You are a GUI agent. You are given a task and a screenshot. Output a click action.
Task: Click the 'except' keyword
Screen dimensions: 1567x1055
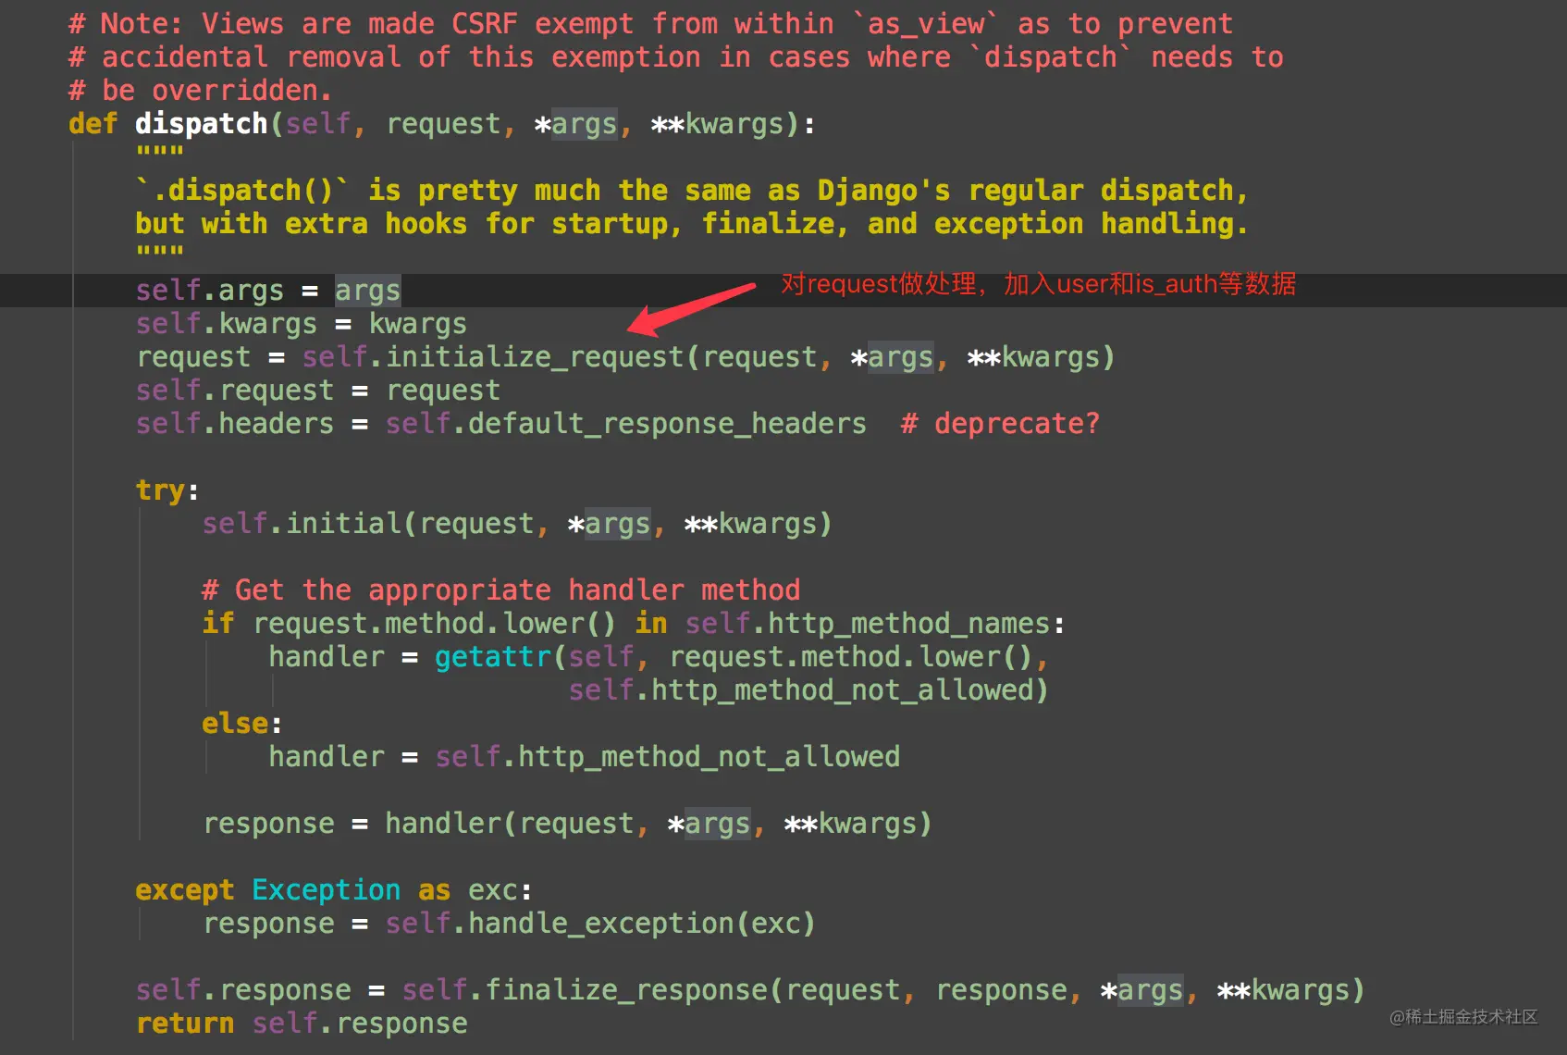[184, 889]
